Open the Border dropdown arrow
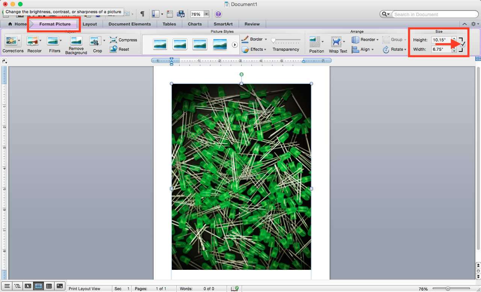The height and width of the screenshot is (292, 481). [266, 39]
